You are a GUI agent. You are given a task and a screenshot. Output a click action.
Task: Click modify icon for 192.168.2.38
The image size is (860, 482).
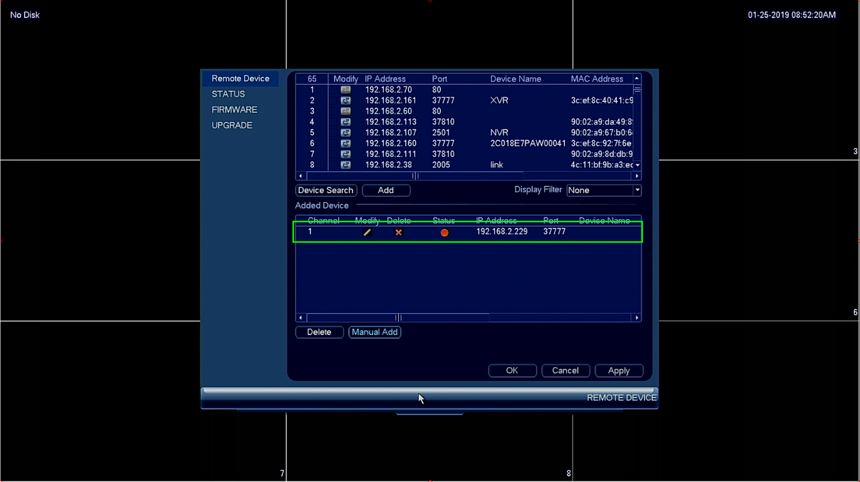[346, 165]
